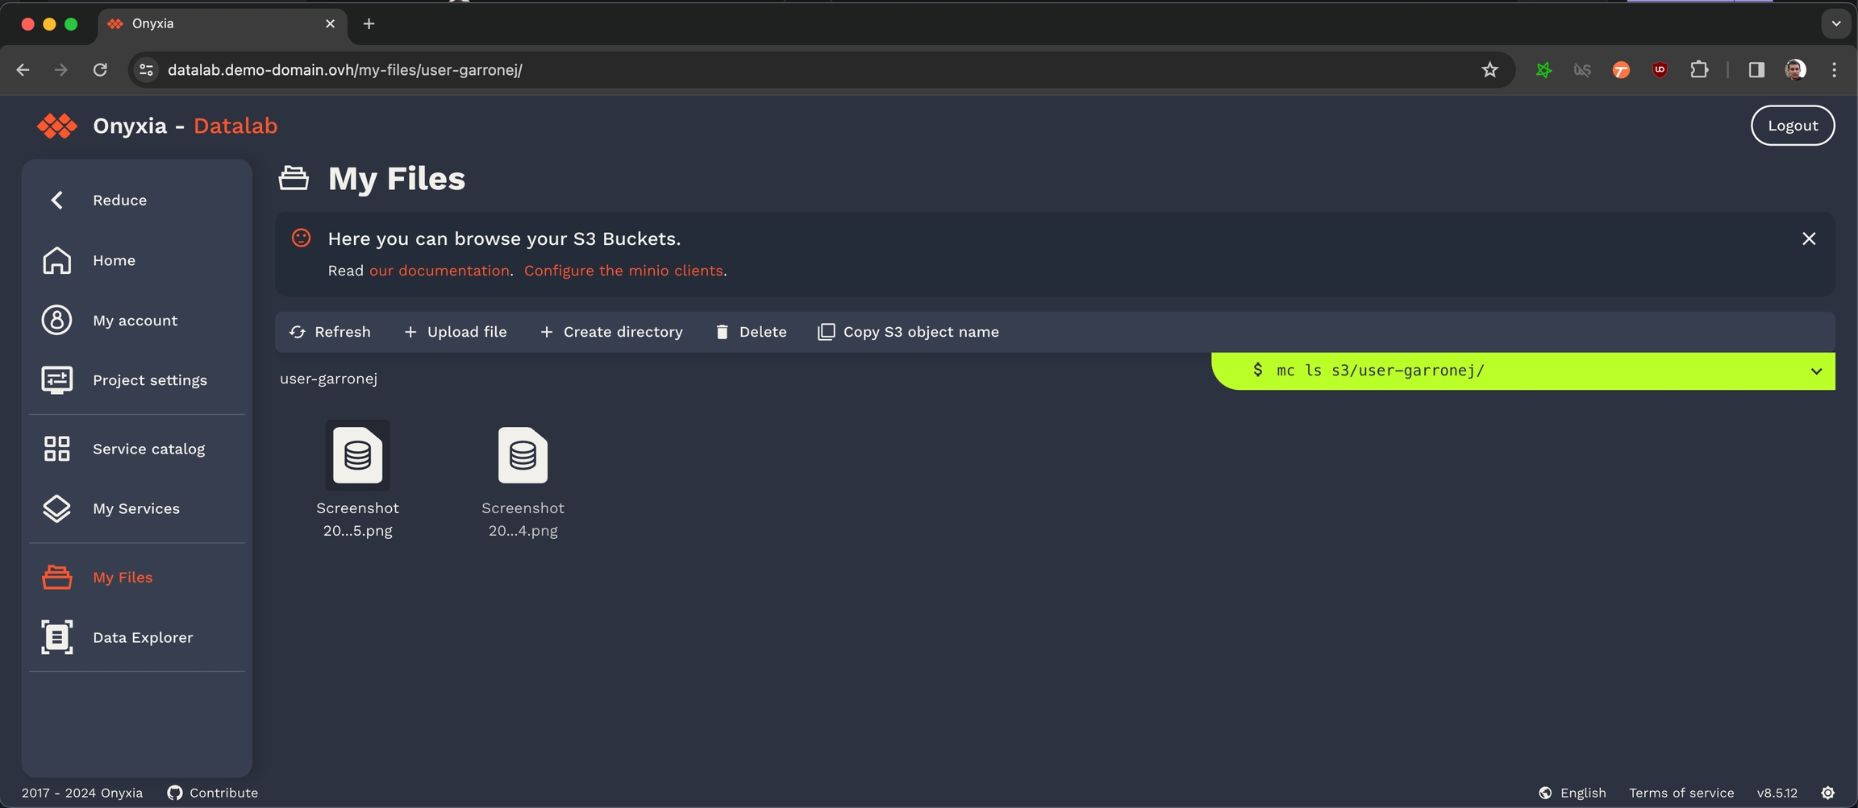This screenshot has width=1858, height=808.
Task: Open Project settings icon in sidebar
Action: click(56, 380)
